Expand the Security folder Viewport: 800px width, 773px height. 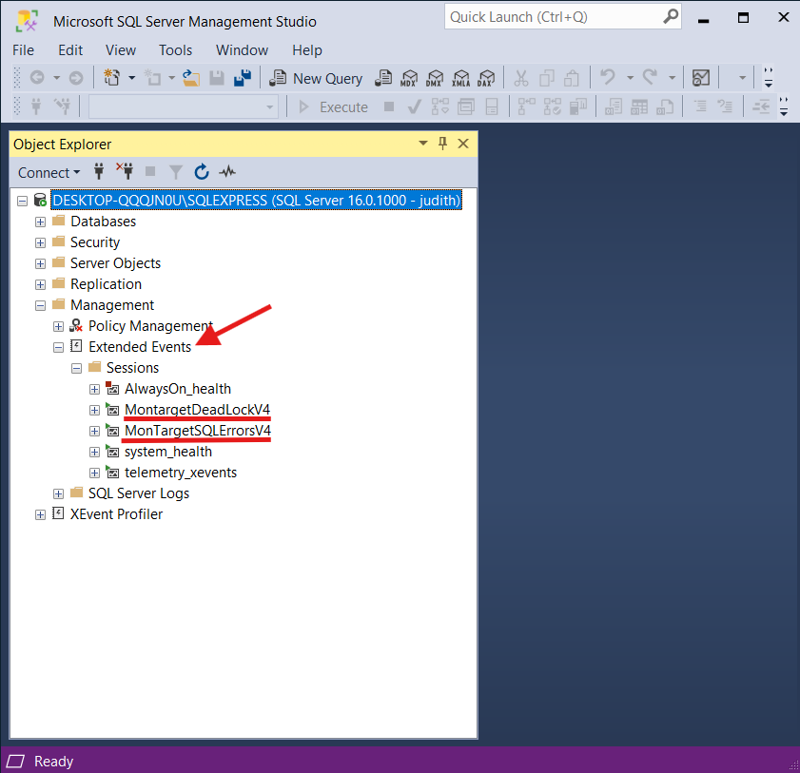click(x=40, y=242)
